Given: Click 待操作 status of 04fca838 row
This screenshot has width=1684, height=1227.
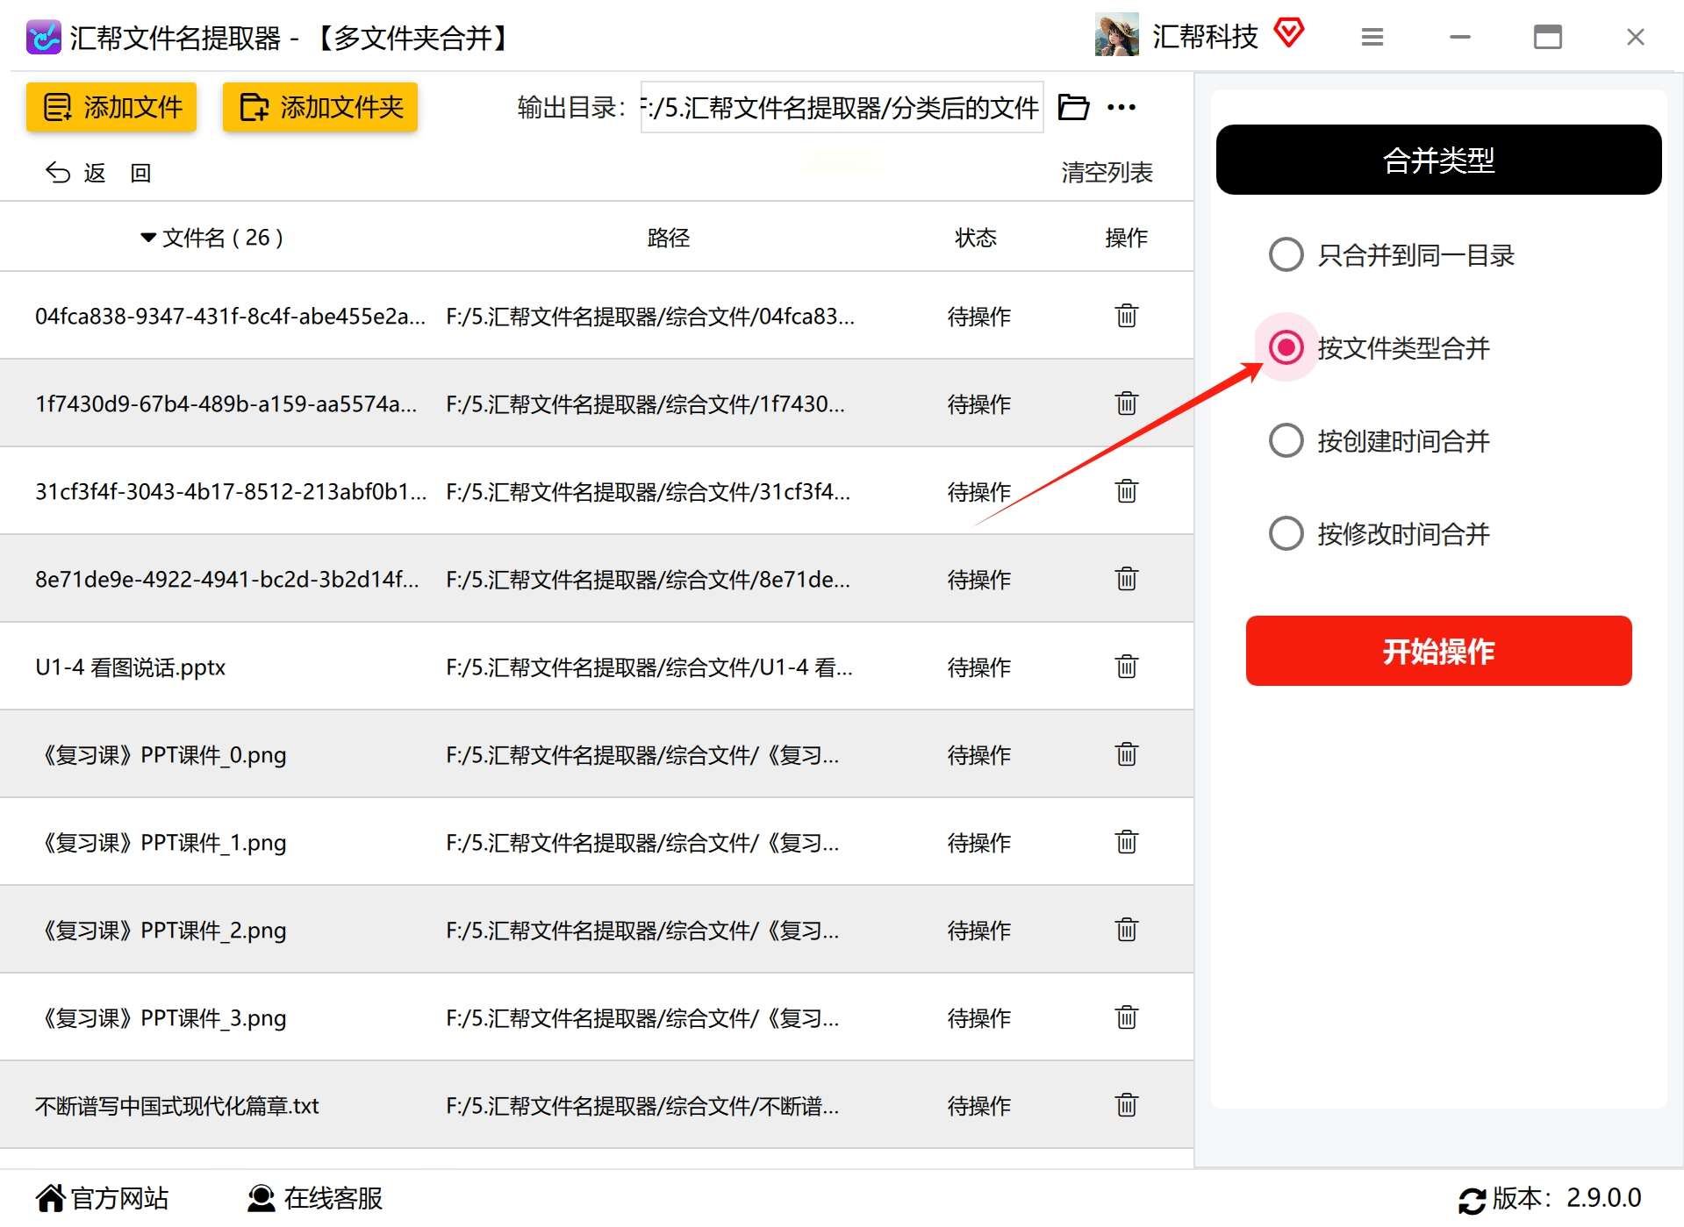Looking at the screenshot, I should tap(979, 317).
